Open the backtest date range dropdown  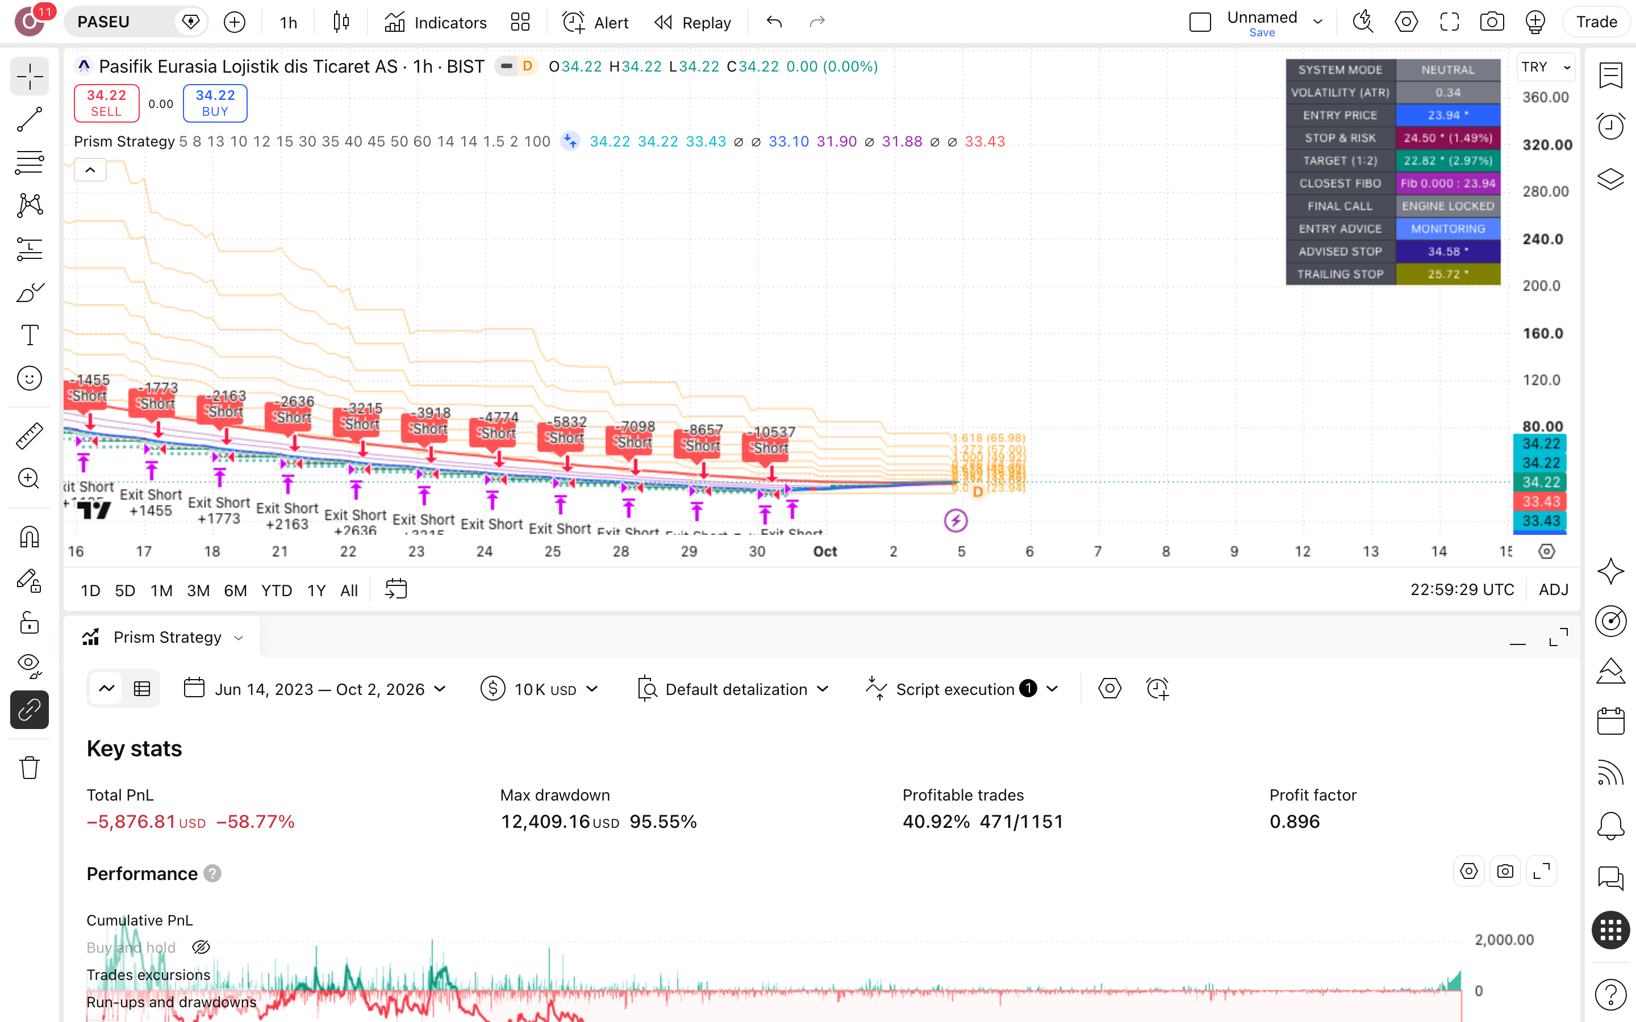pyautogui.click(x=315, y=689)
